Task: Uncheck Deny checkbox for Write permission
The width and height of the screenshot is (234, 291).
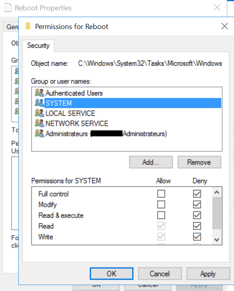Action: (x=197, y=237)
